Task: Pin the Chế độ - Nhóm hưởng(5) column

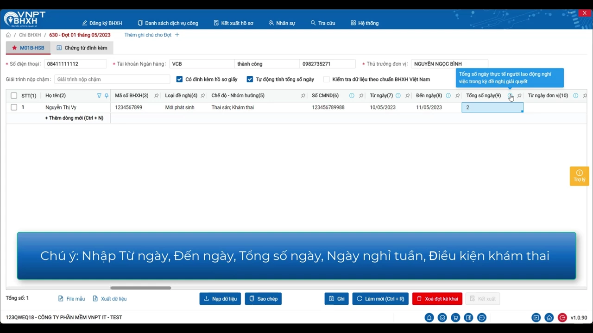Action: pyautogui.click(x=303, y=96)
